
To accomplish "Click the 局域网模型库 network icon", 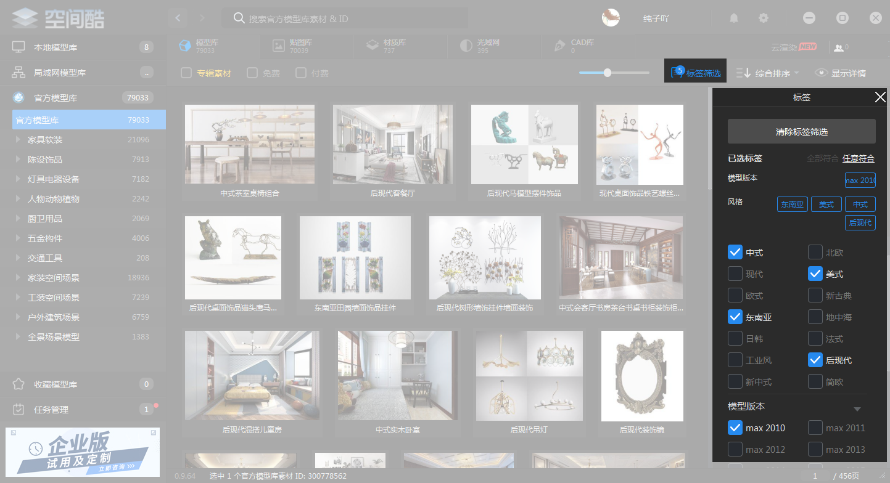I will coord(19,72).
